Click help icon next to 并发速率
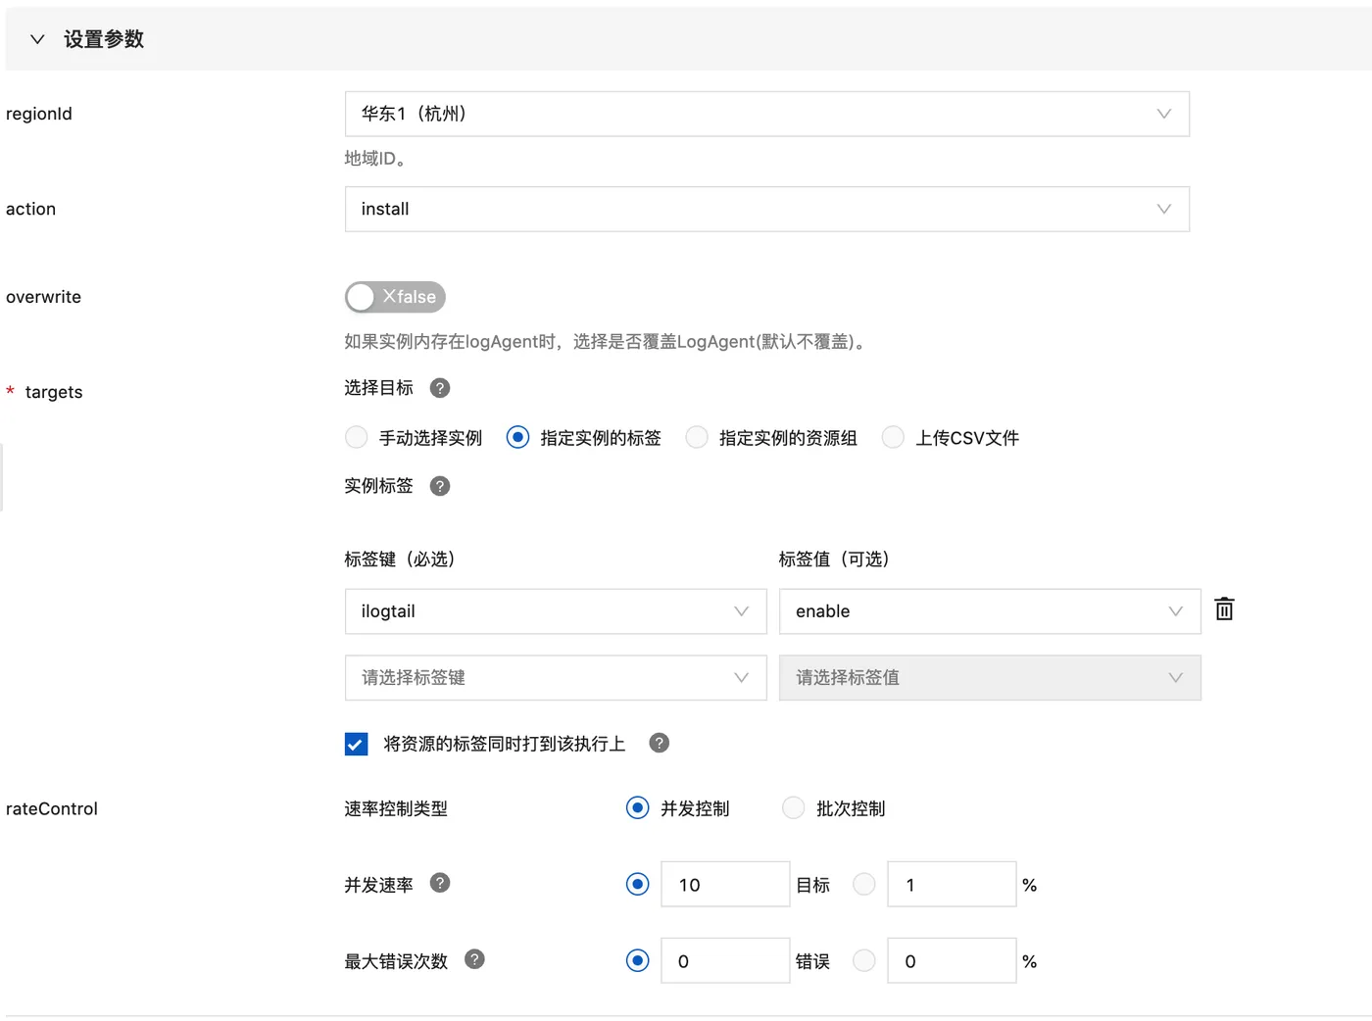The image size is (1372, 1021). [440, 883]
